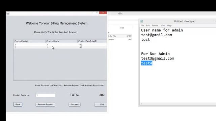Screen dimensions: 216x121
Task: Open the Edit menu in Notepad
Action: pos(148,26)
